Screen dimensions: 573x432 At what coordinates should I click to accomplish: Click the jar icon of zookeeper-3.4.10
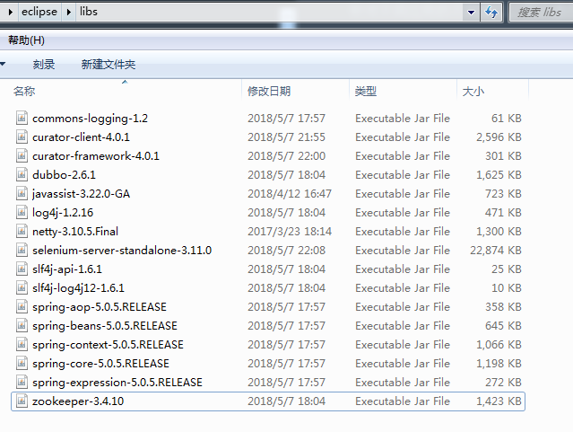(x=22, y=401)
